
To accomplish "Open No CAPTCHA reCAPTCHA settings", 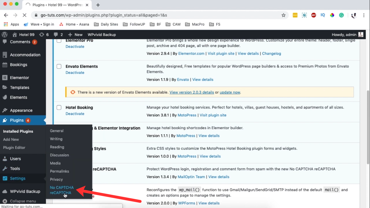I will point(62,190).
